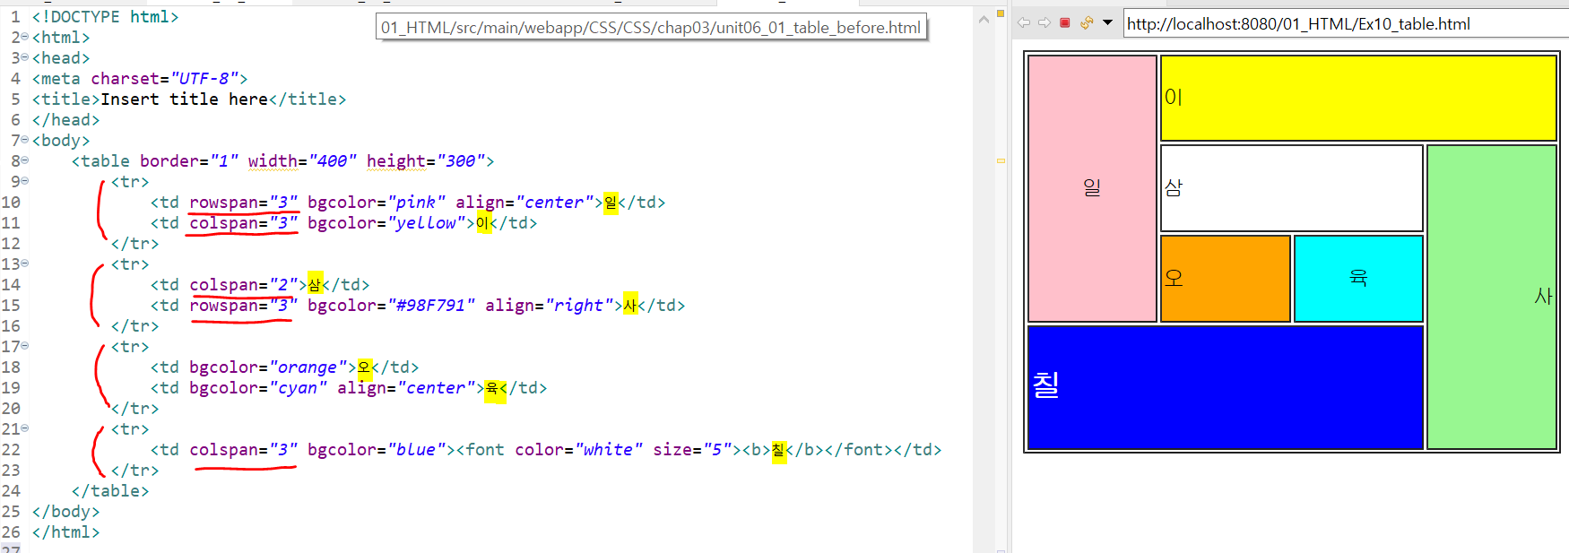Screen dimensions: 1569x553
Task: Click the small warning marker on overview ruler
Action: pos(1001,161)
